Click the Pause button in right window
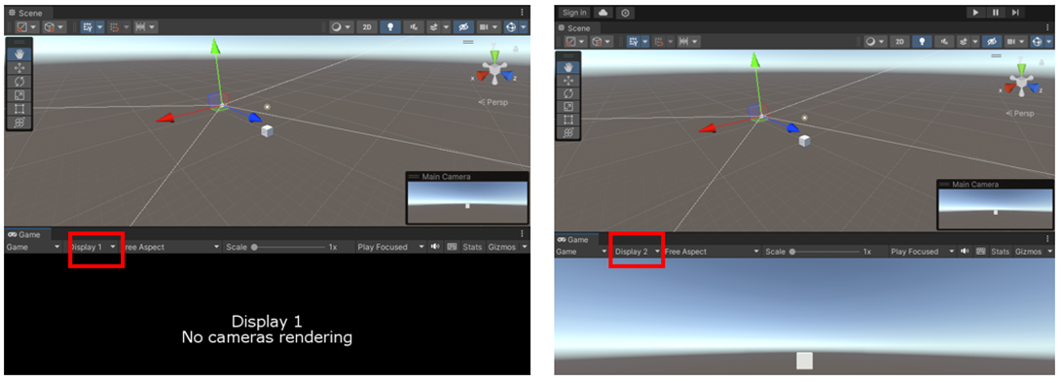Viewport: 1061px width, 383px height. tap(996, 13)
